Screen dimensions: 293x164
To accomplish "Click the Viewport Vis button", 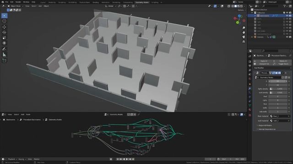I will click(x=263, y=64).
